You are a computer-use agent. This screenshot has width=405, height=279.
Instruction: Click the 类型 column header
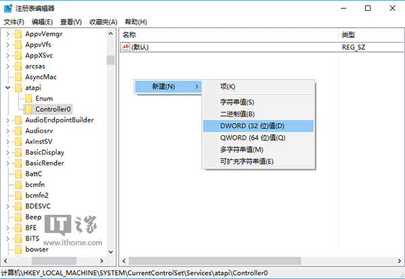[x=348, y=34]
